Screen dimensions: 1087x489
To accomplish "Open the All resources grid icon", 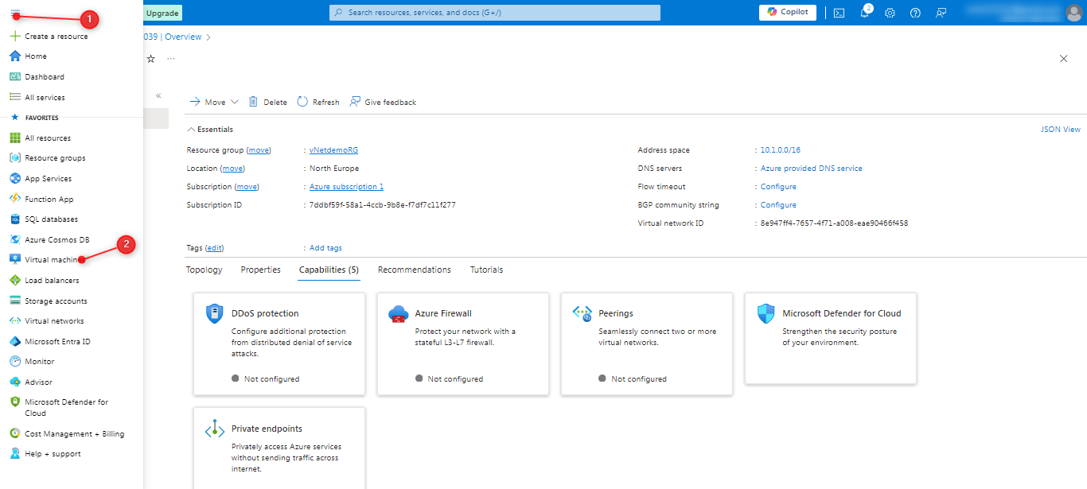I will click(14, 138).
